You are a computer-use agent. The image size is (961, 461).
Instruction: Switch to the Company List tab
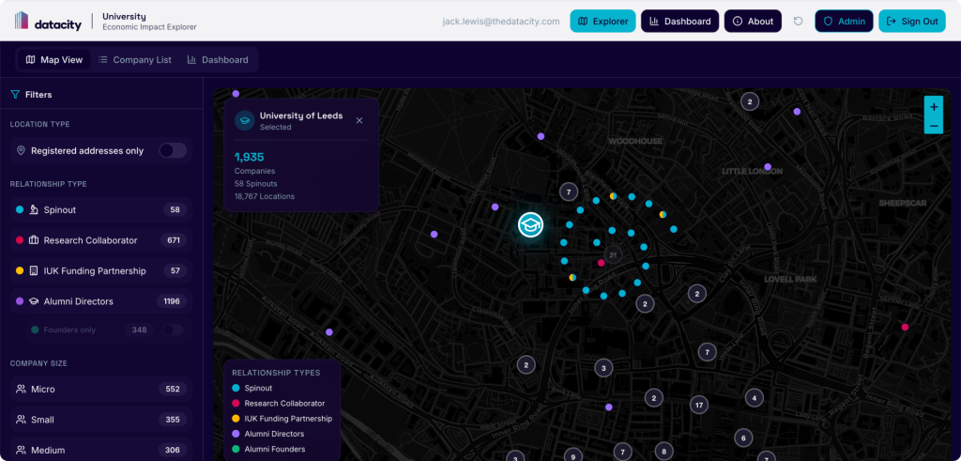135,60
